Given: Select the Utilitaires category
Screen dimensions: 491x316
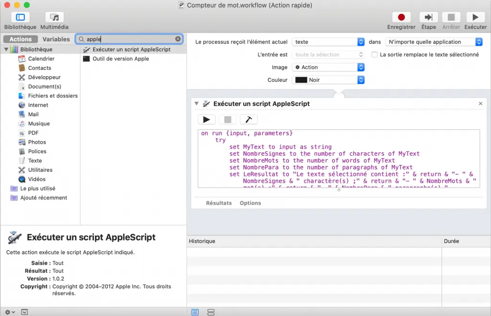Looking at the screenshot, I should pos(40,170).
